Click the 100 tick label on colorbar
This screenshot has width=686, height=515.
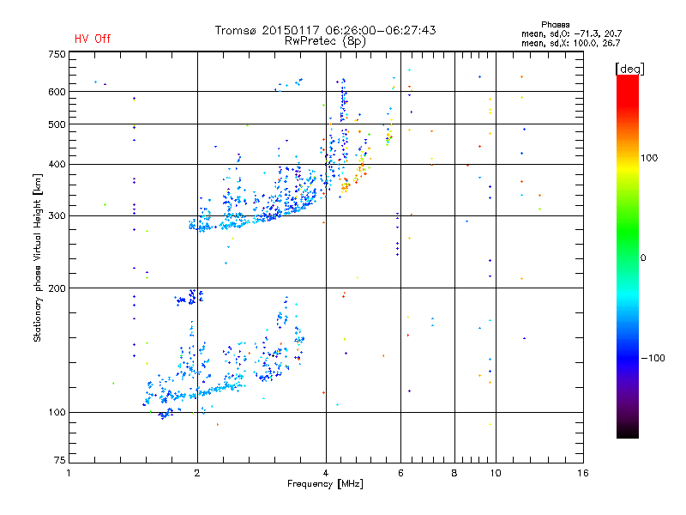(x=651, y=158)
